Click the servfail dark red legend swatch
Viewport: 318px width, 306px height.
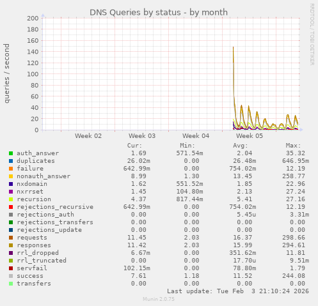(x=11, y=268)
